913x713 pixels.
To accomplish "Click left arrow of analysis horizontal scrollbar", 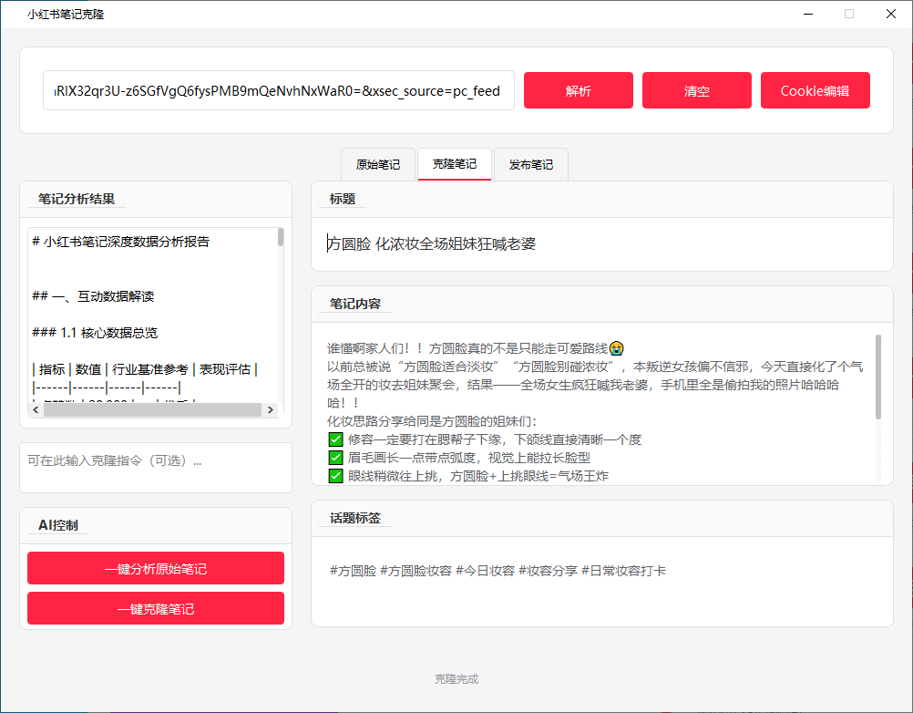I will (36, 409).
